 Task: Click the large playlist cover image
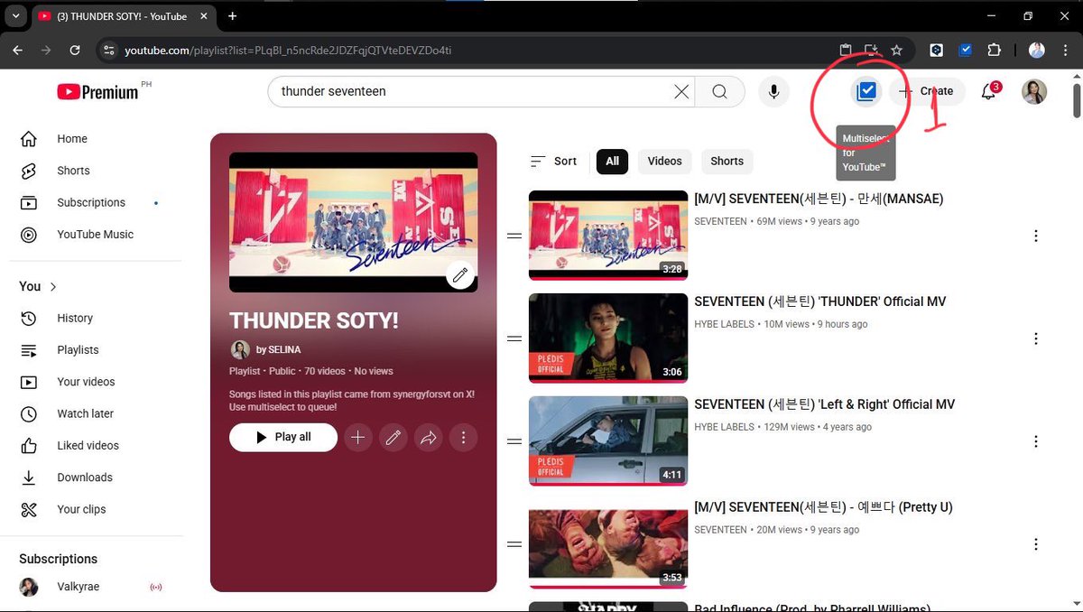(353, 222)
